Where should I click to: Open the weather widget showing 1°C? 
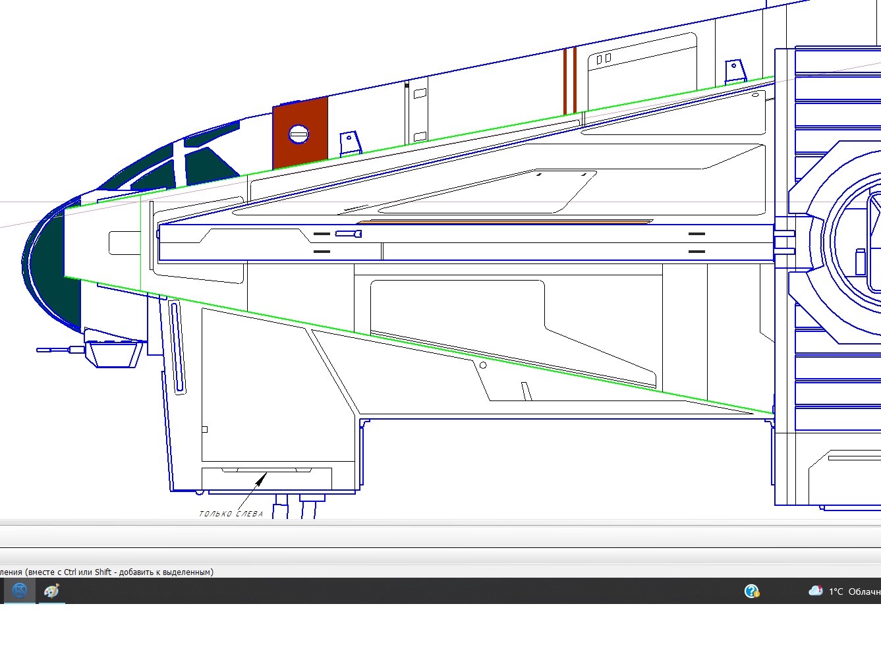tap(844, 591)
